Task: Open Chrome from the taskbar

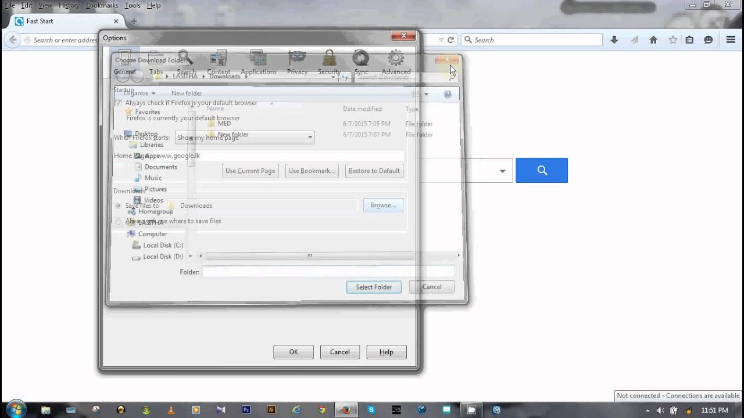Action: [322, 409]
